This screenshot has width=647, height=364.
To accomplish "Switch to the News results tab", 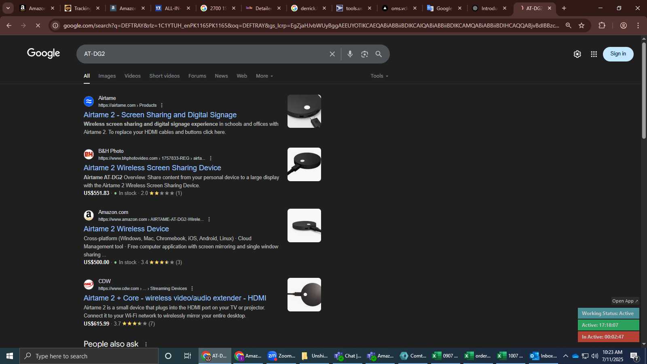I will [x=221, y=76].
